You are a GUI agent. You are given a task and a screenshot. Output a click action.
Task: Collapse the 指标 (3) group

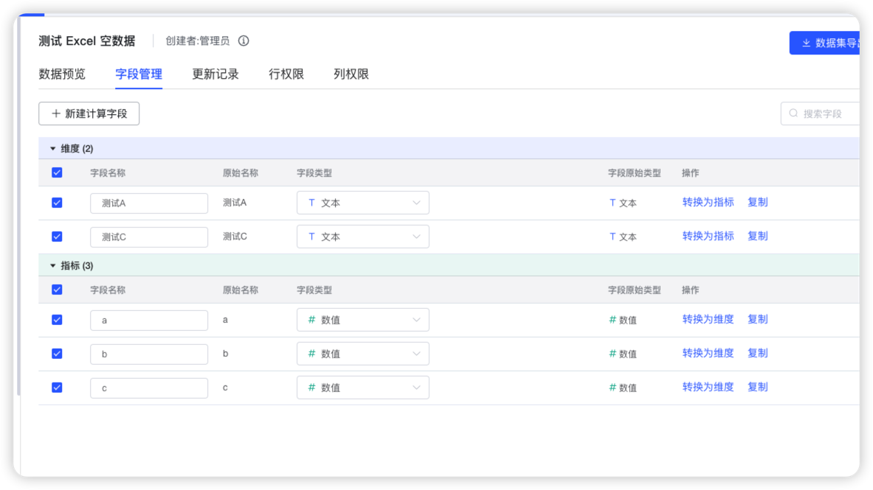tap(52, 265)
